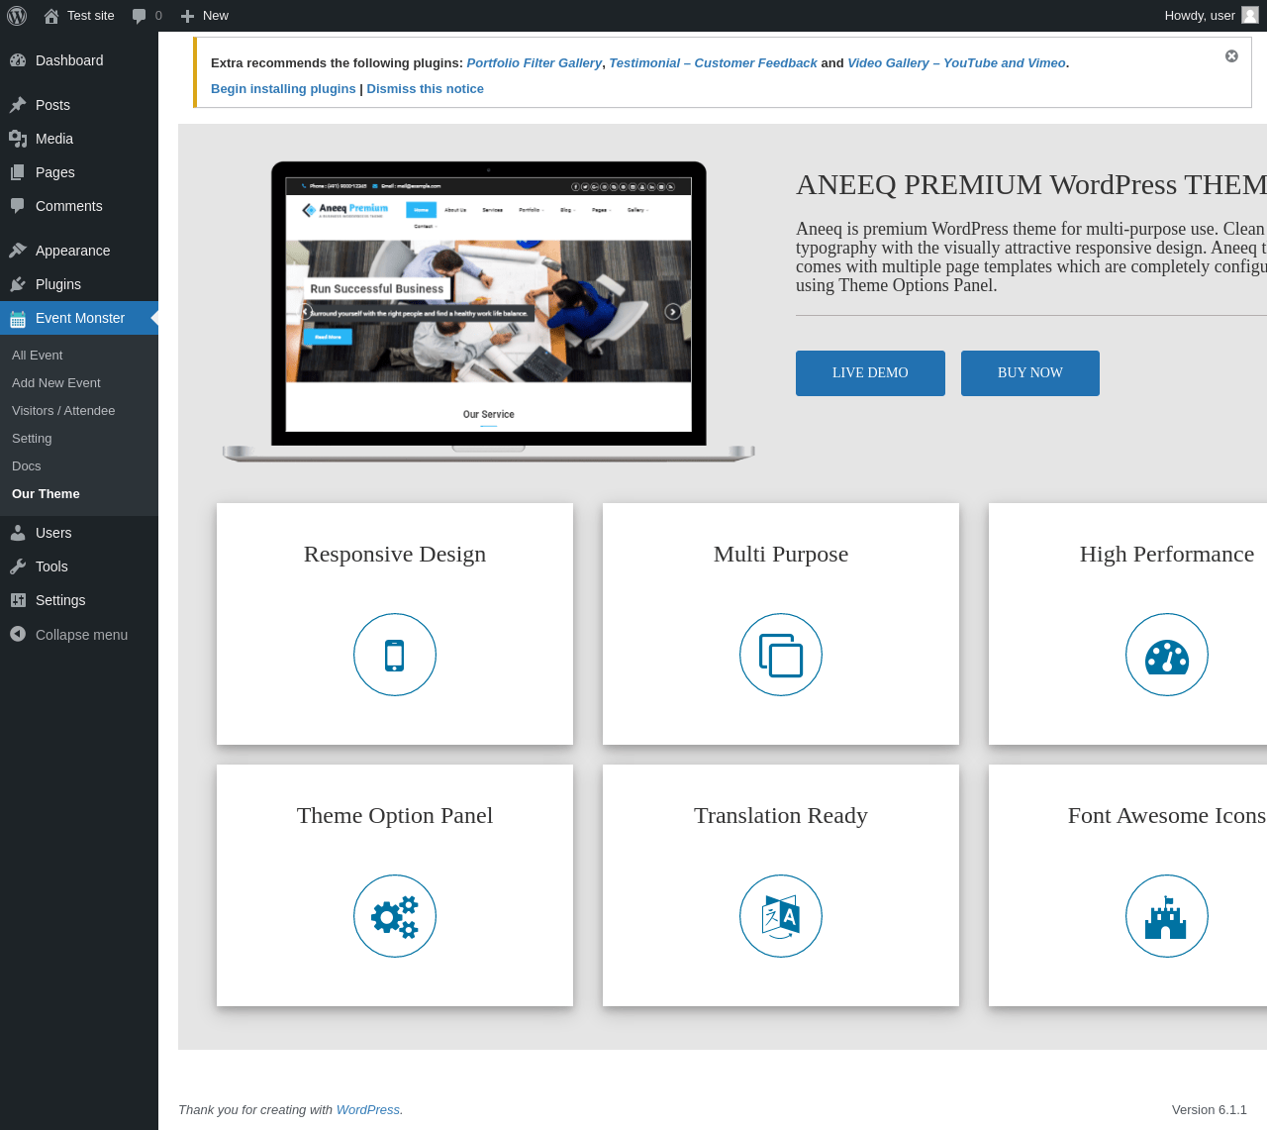Image resolution: width=1267 pixels, height=1130 pixels.
Task: Click the Appearance paintbrush icon
Action: point(18,251)
